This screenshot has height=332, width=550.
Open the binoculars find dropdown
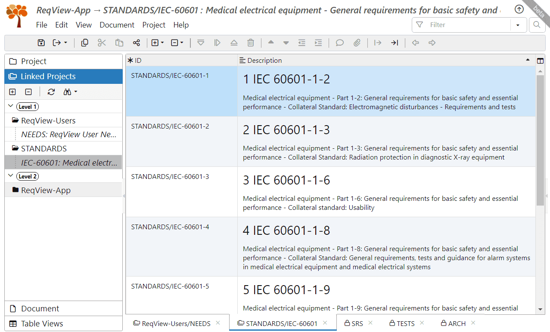pyautogui.click(x=70, y=92)
